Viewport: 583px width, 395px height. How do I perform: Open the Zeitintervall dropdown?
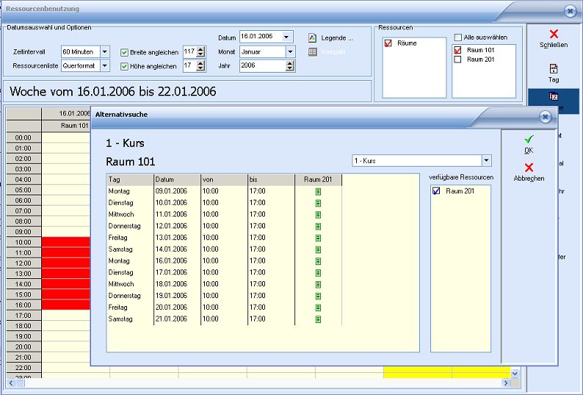click(x=104, y=51)
